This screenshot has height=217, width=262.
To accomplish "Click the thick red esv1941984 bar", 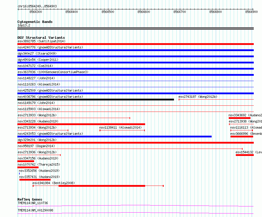I will pos(102,186).
